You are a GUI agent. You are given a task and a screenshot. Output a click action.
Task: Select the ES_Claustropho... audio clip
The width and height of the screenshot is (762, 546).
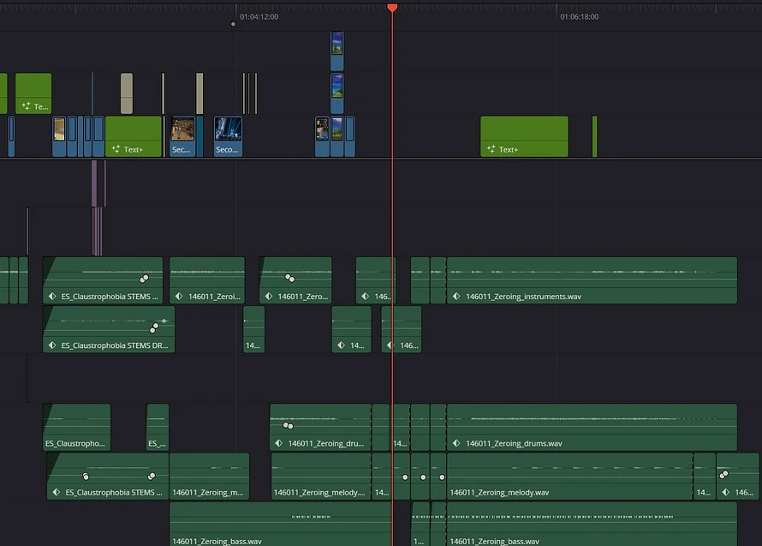(77, 427)
